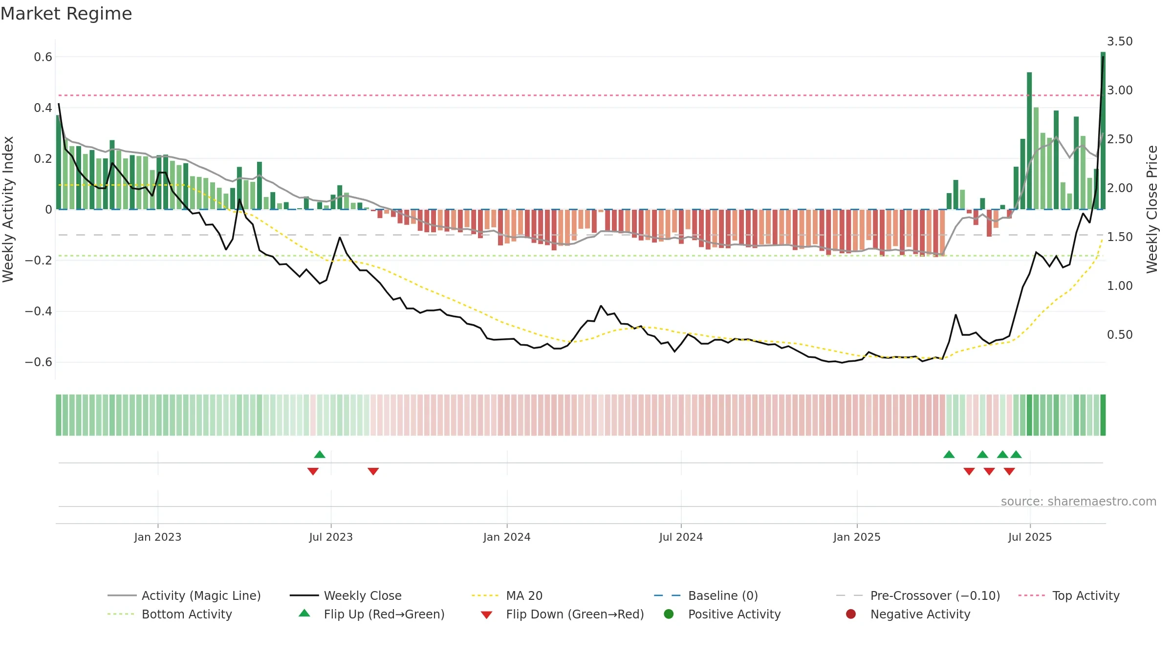Toggle the Top Activity legend entry
This screenshot has width=1173, height=660.
tap(1069, 595)
